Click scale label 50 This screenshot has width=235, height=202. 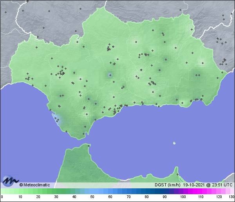click(x=92, y=197)
